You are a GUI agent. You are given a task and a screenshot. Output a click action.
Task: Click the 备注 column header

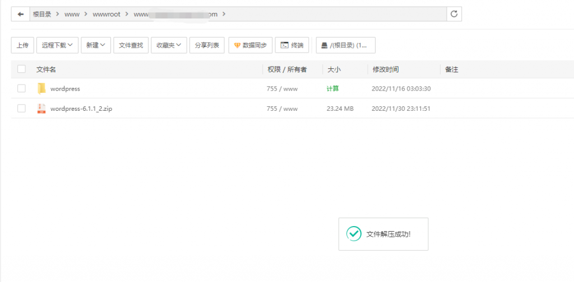coord(452,69)
